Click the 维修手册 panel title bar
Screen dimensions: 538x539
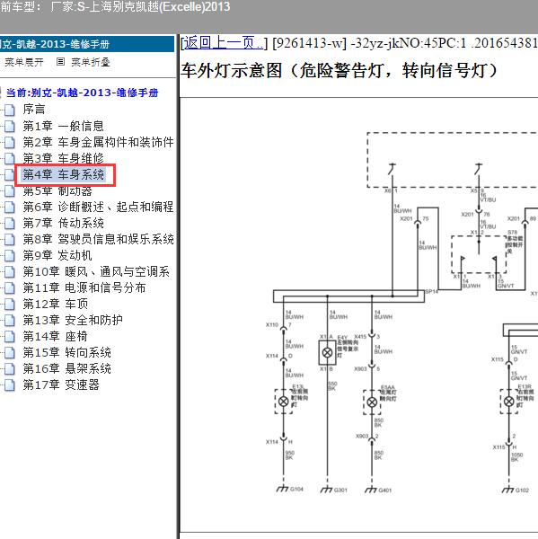[87, 44]
